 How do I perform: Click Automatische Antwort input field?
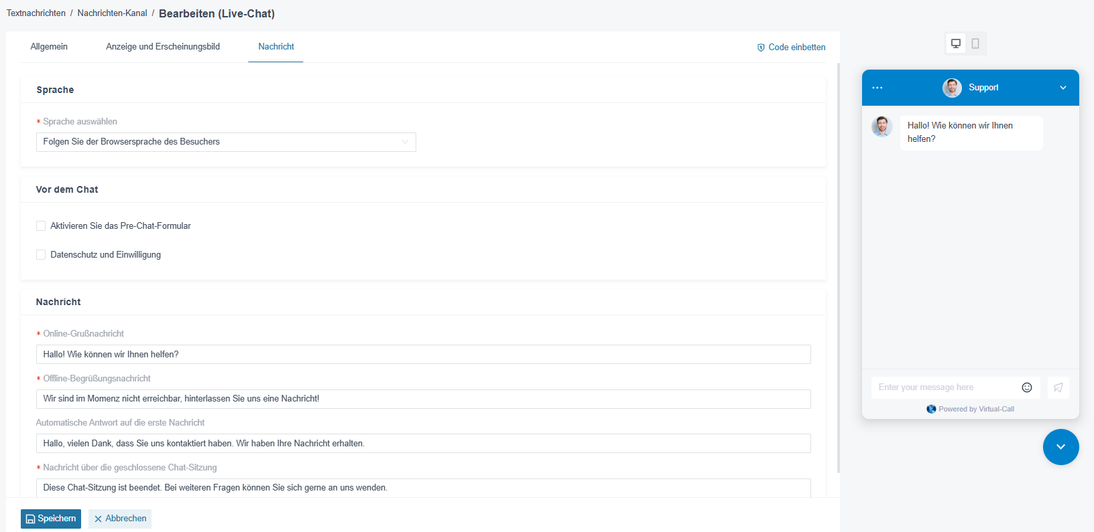(424, 444)
